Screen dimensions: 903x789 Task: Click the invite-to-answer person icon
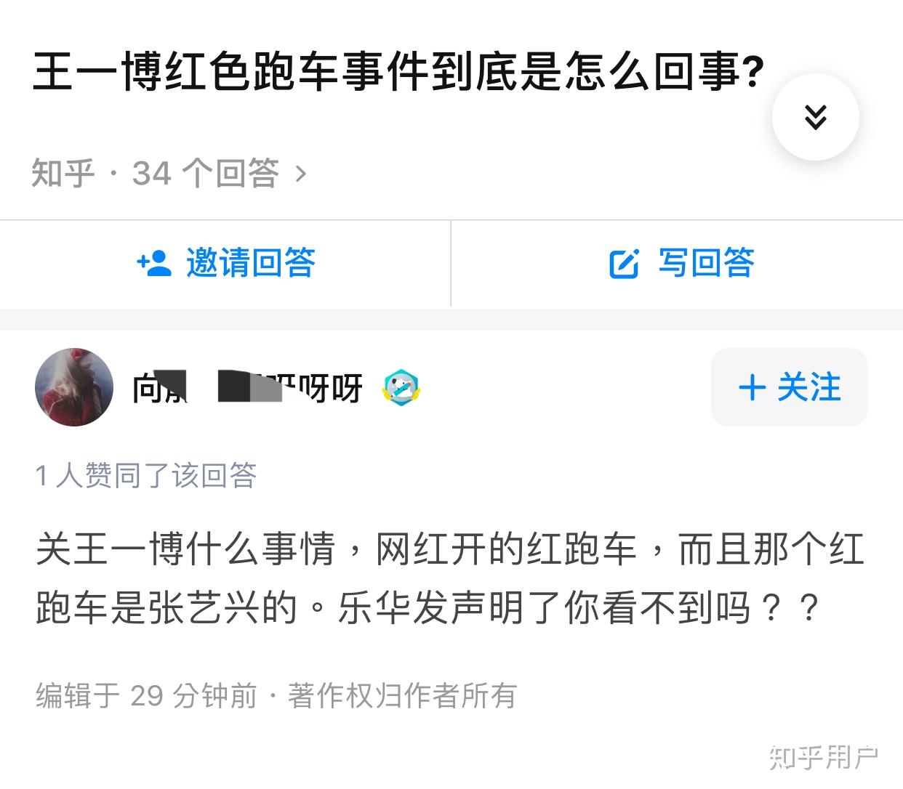(155, 264)
